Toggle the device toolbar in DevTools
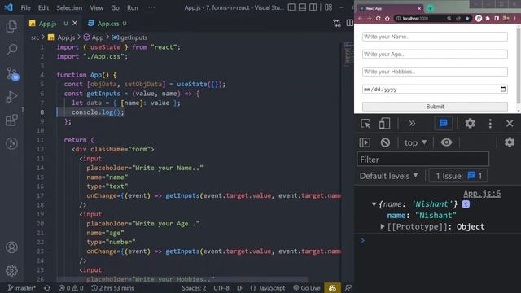The width and height of the screenshot is (521, 293). point(384,124)
